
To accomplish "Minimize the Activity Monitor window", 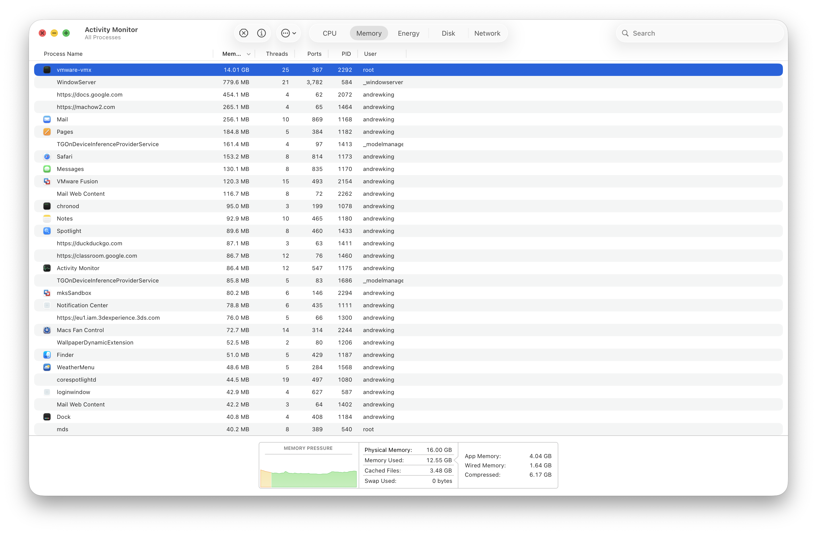I will click(54, 33).
